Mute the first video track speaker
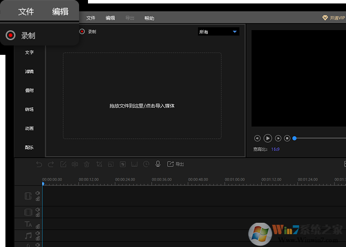Screen dimensions: 346x247 [x=38, y=194]
